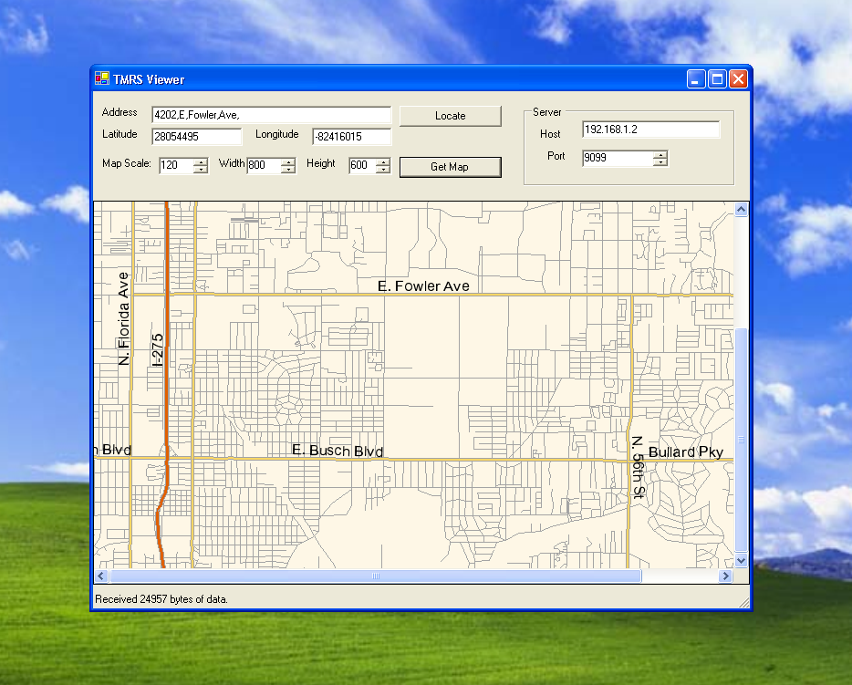The height and width of the screenshot is (685, 852).
Task: Click the Width value field
Action: [264, 165]
